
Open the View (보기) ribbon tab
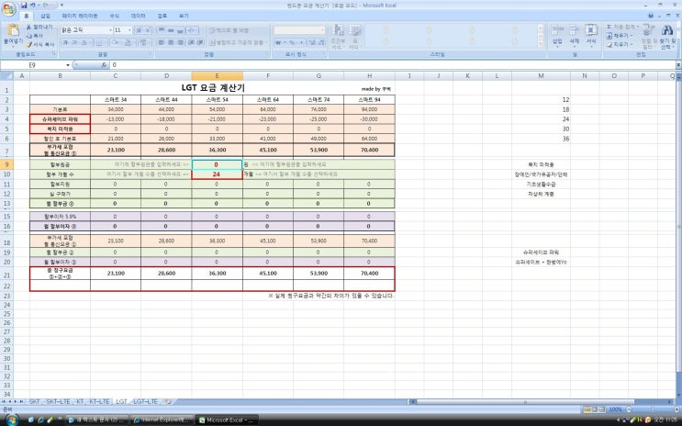point(184,16)
